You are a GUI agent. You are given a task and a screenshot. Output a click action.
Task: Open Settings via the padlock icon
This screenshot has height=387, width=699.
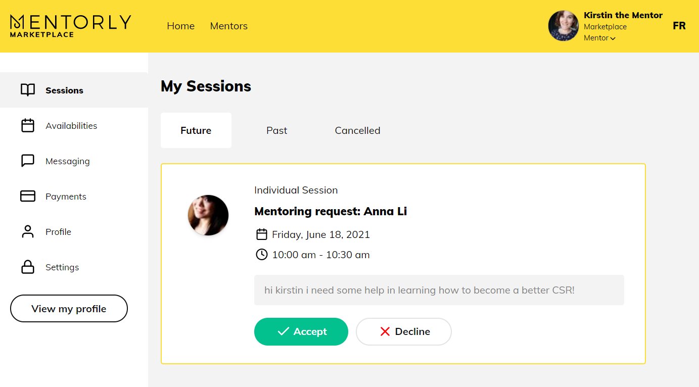(x=28, y=267)
